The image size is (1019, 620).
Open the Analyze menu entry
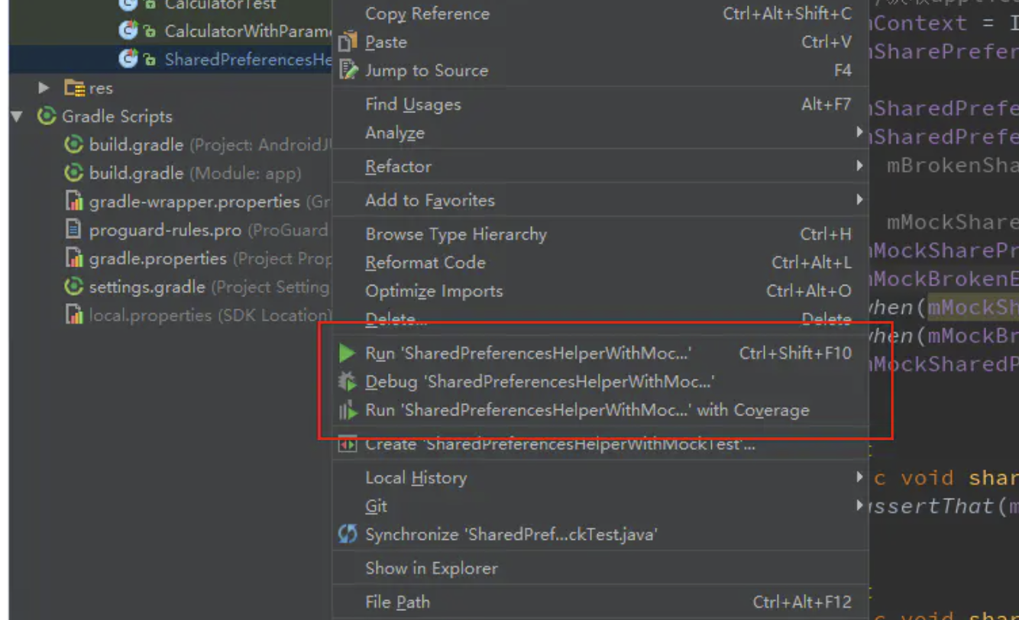(x=600, y=133)
